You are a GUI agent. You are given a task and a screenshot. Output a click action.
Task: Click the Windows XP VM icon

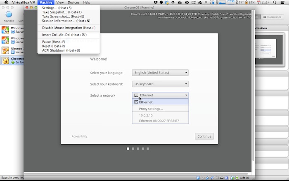[5, 30]
